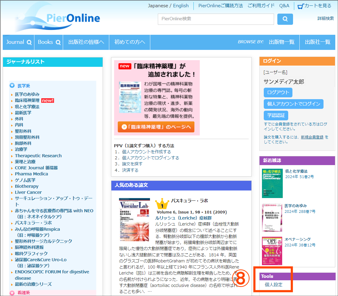Click the ログアウト button
This screenshot has width=338, height=296.
point(278,93)
